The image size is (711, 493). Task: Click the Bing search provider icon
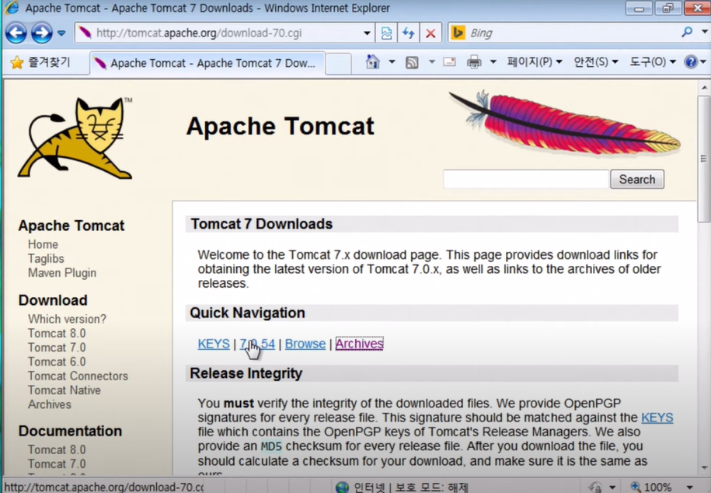458,33
